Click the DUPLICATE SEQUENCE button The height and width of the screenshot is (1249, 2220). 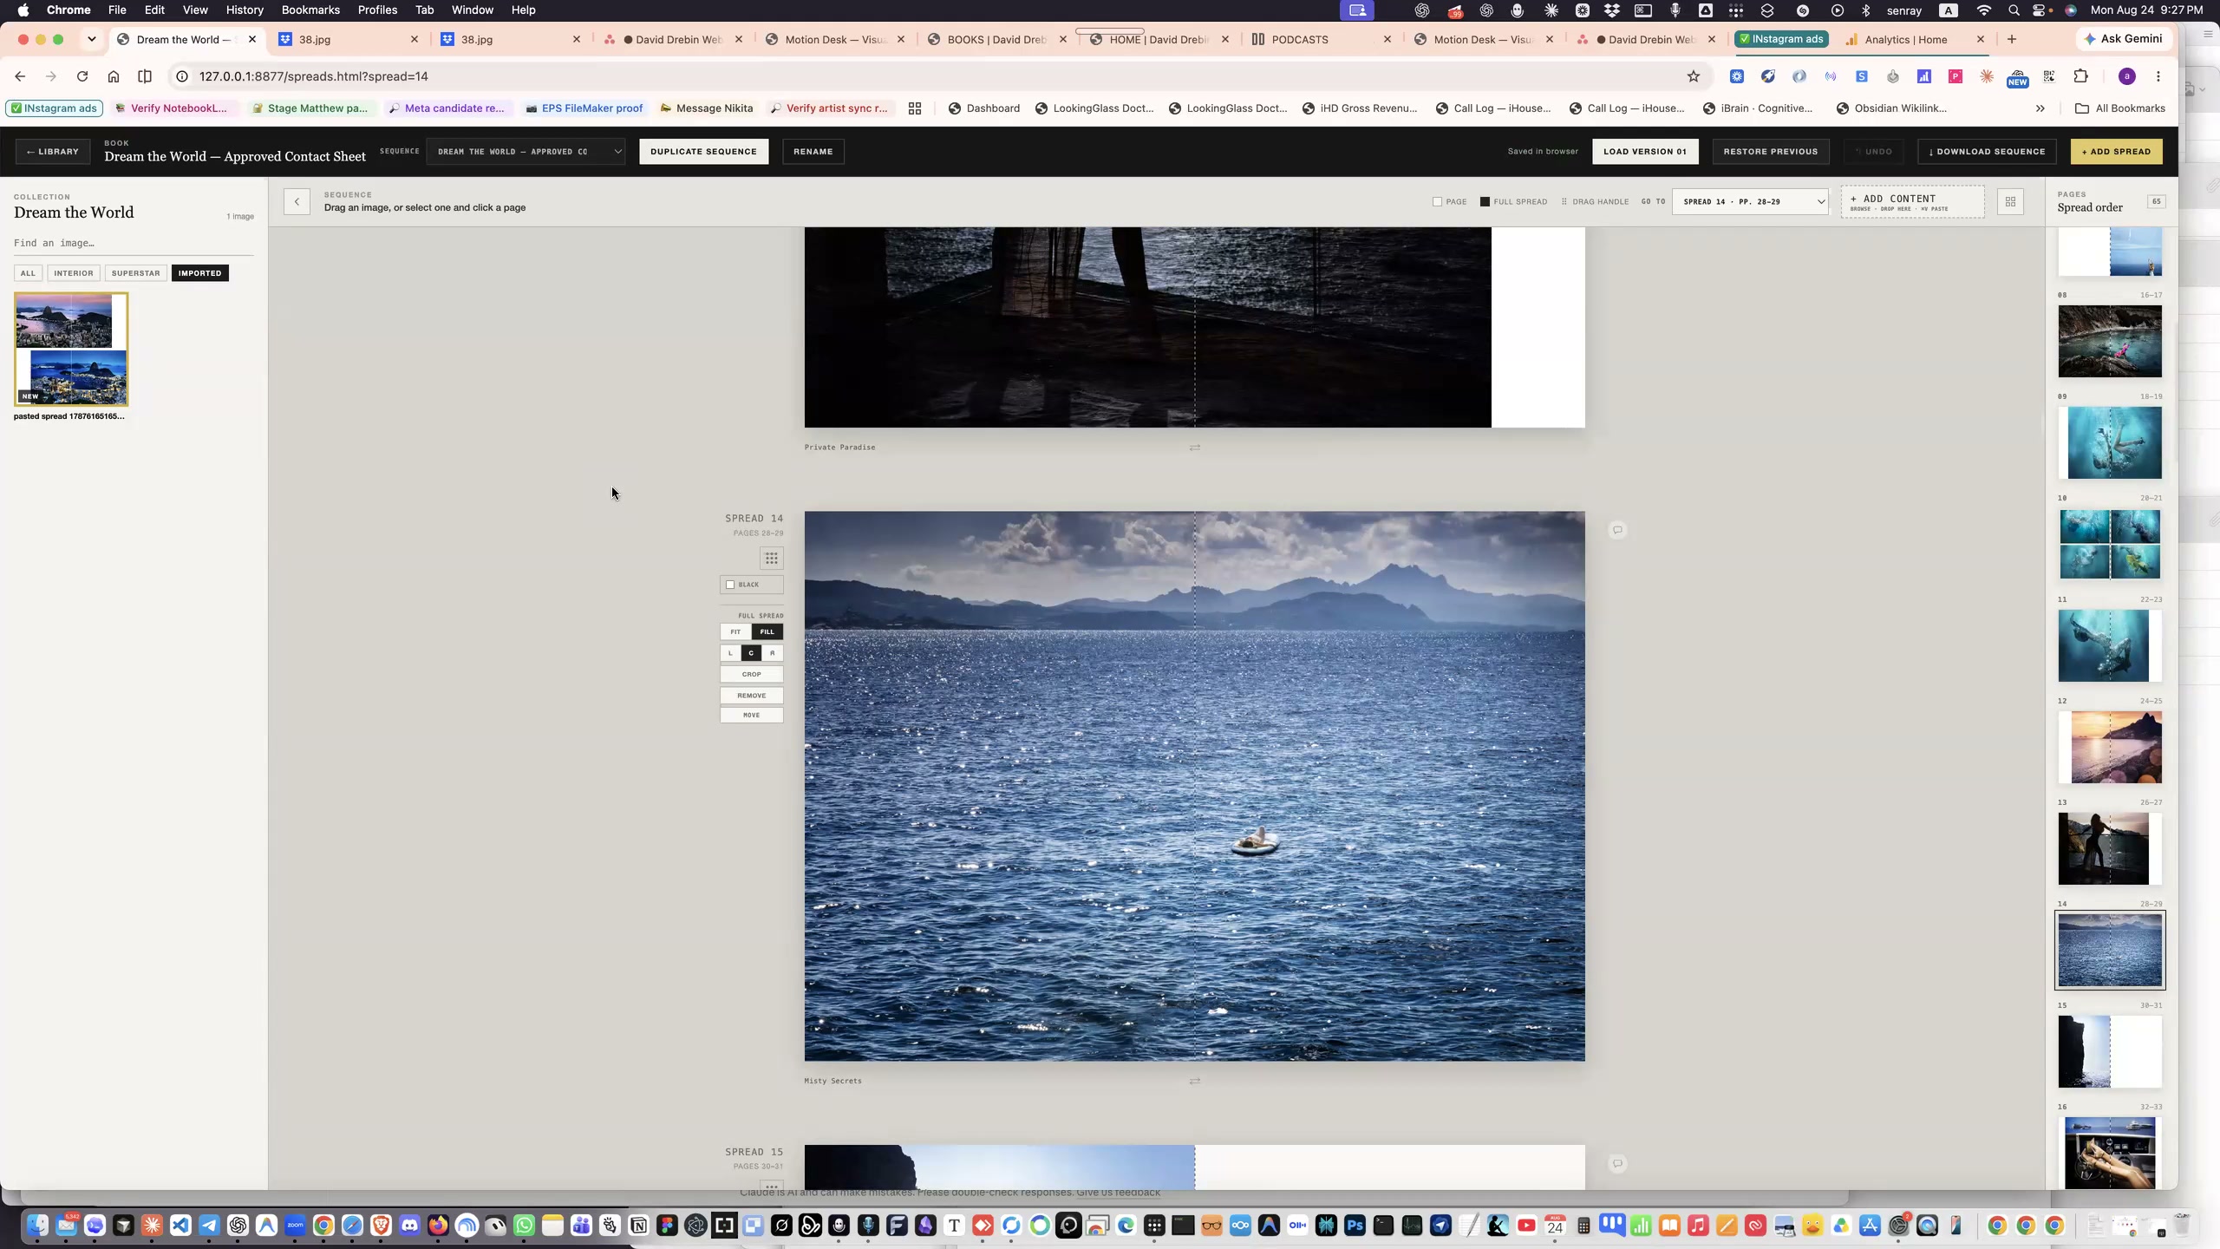[x=703, y=152]
